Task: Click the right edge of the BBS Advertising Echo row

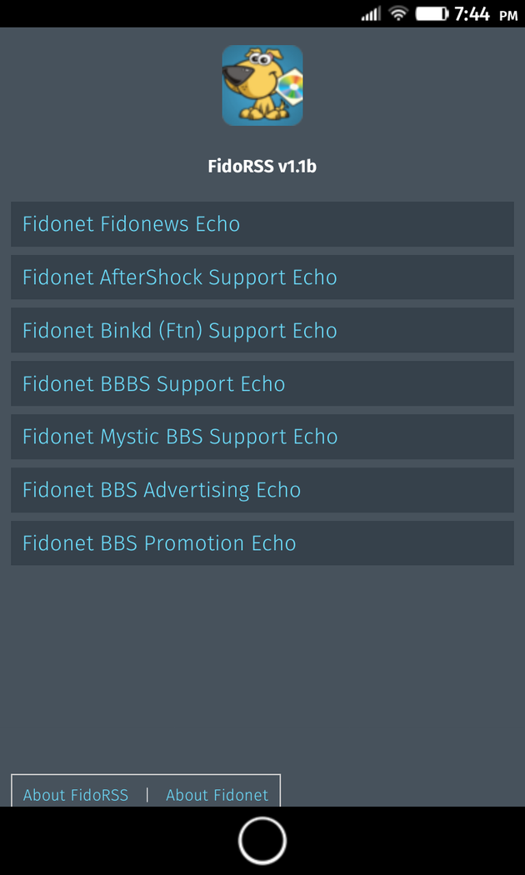Action: pos(500,490)
